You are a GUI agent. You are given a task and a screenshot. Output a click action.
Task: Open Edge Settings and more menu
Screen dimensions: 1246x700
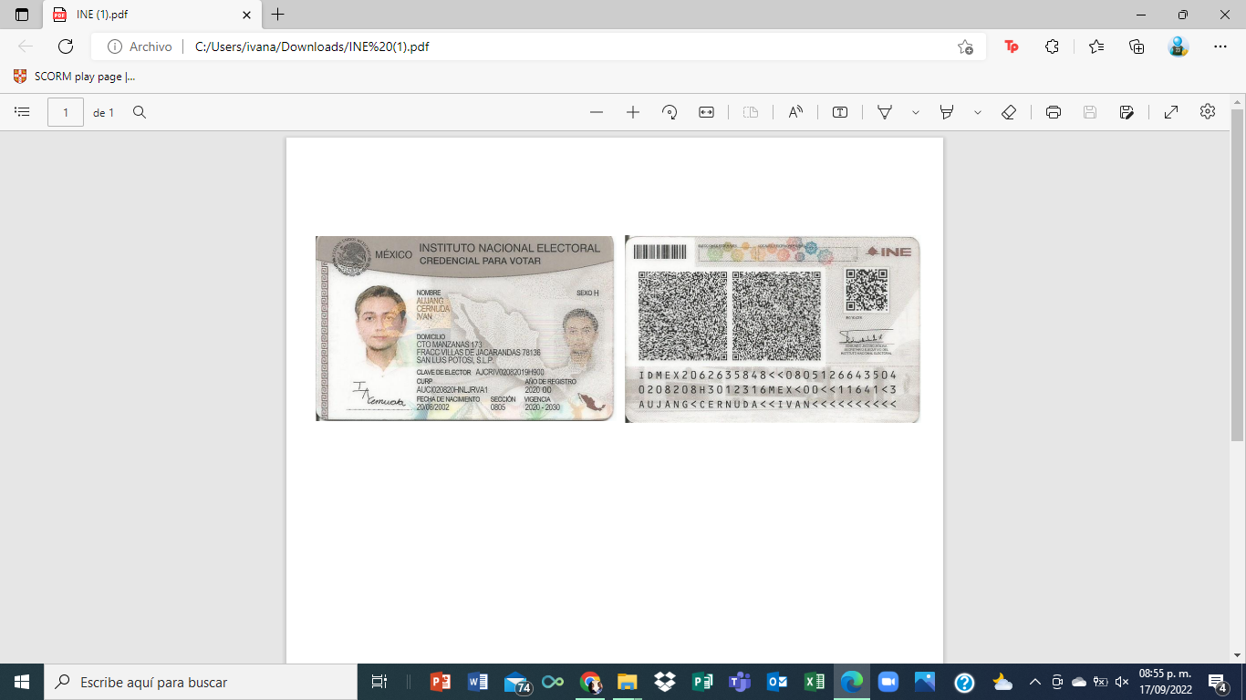click(x=1220, y=46)
